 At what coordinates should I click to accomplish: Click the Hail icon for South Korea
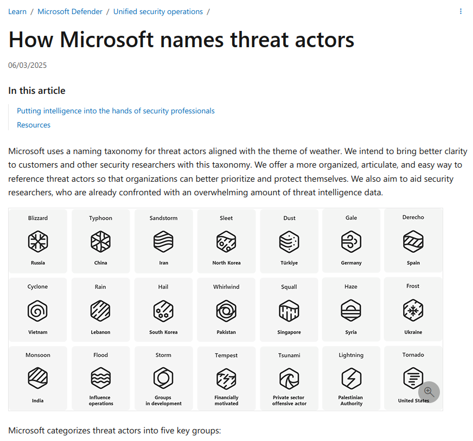pyautogui.click(x=163, y=311)
